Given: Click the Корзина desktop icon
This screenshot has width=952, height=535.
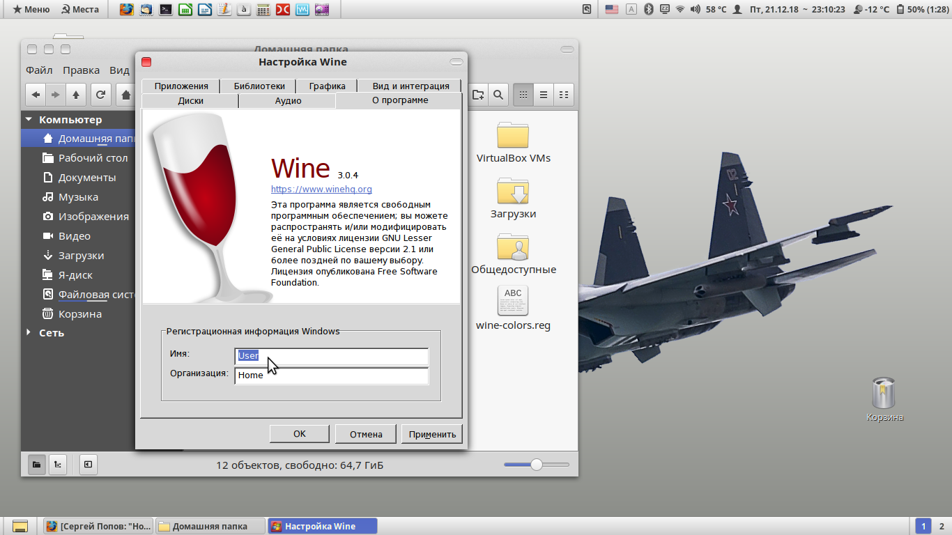Looking at the screenshot, I should tap(884, 400).
